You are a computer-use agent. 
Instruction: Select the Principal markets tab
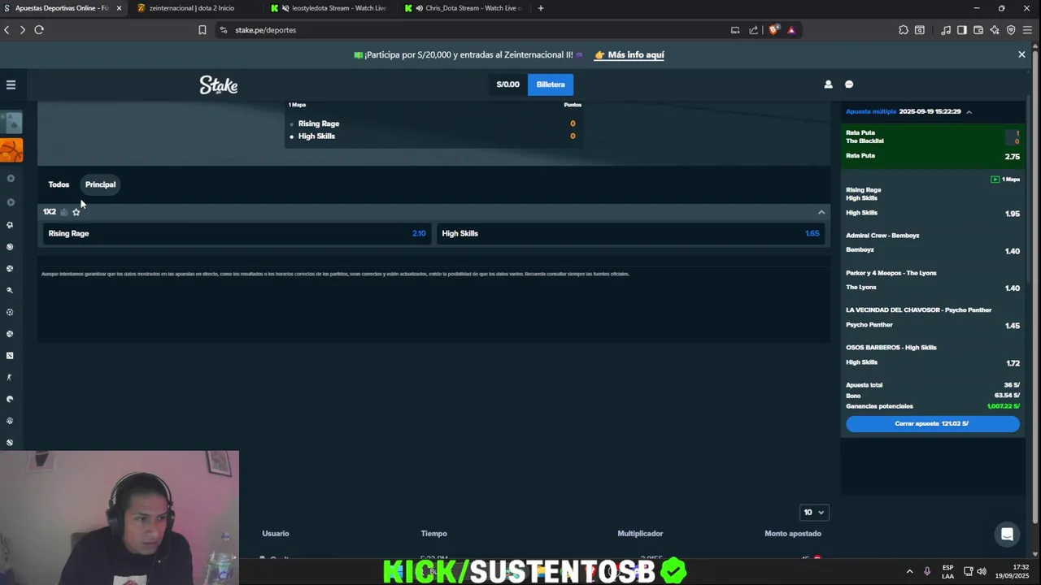click(x=100, y=184)
